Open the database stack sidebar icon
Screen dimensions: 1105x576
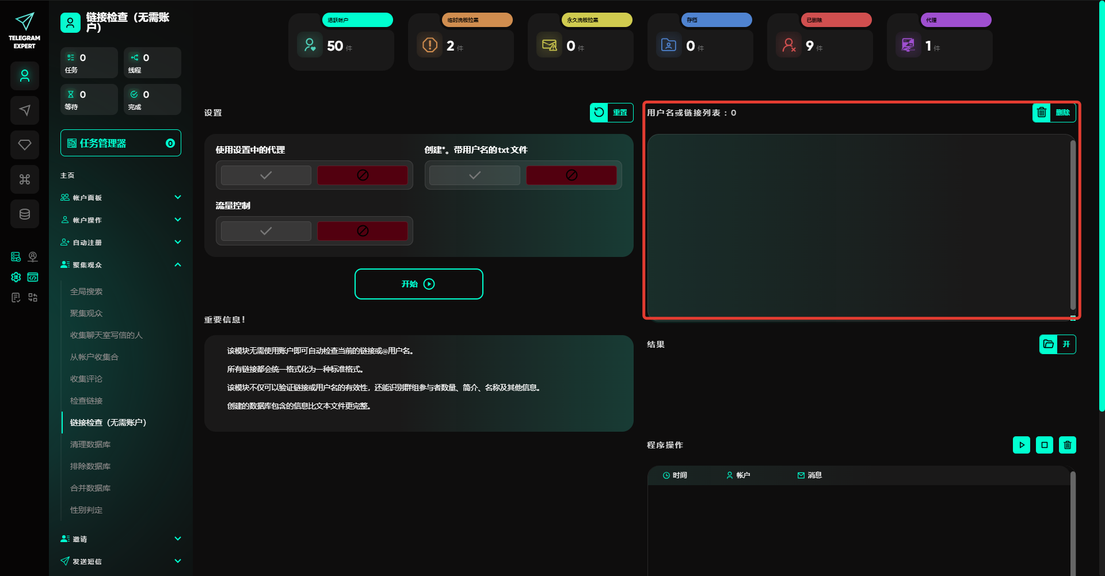pyautogui.click(x=25, y=214)
